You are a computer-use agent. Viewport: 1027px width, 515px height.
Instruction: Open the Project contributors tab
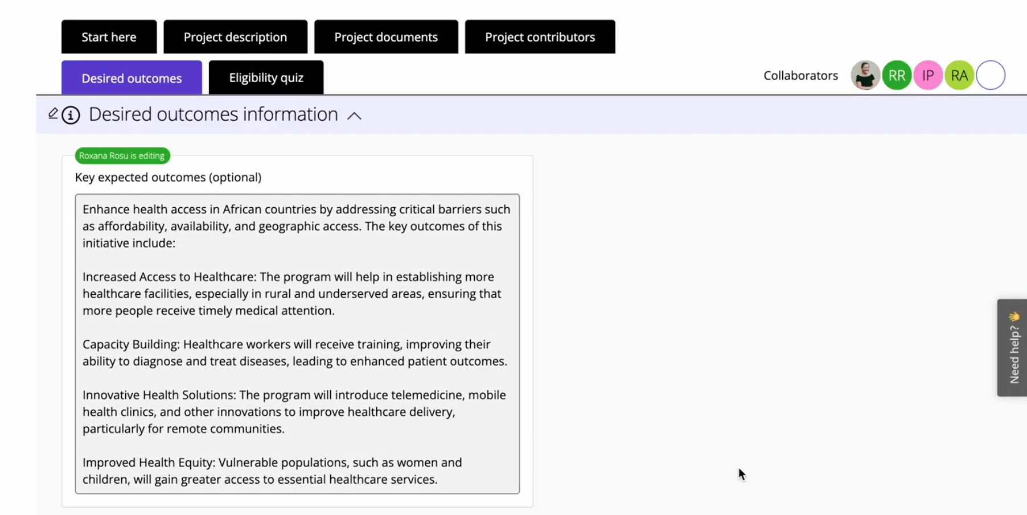click(x=540, y=37)
